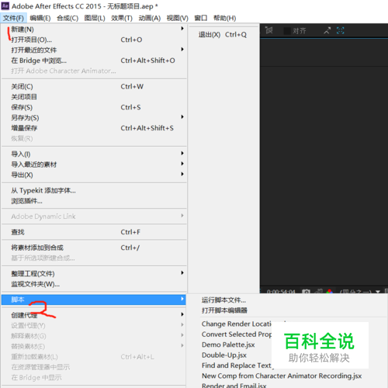The image size is (388, 388).
Task: Choose 关闭(C) from File menu
Action: 94,86
